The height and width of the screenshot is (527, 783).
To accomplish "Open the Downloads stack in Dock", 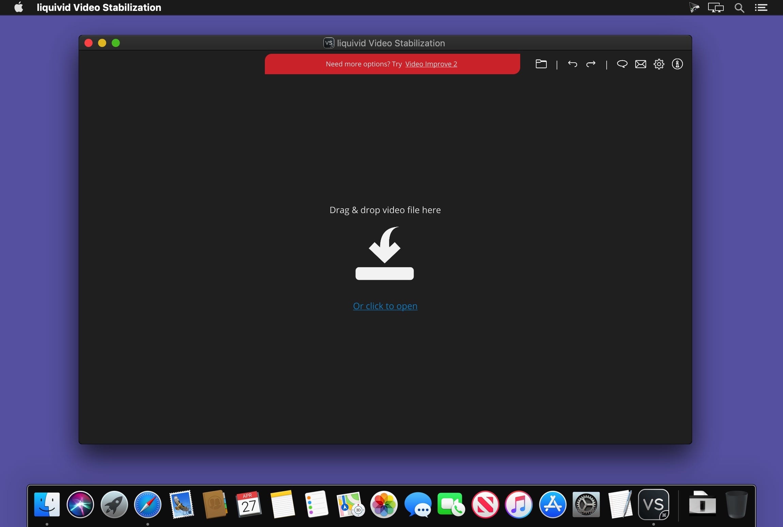I will click(702, 504).
